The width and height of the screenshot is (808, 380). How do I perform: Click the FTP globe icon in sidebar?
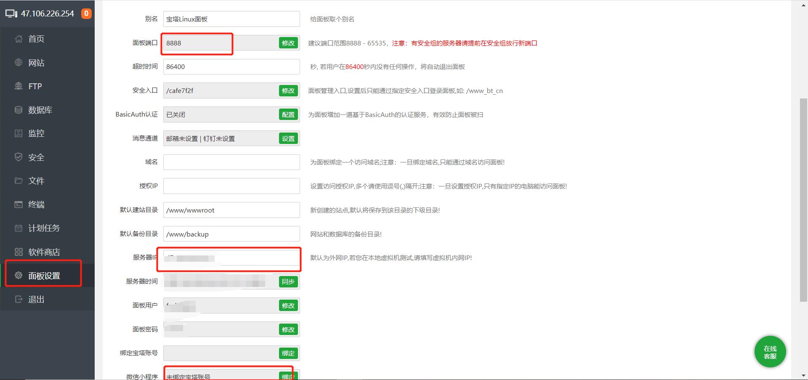click(x=19, y=86)
